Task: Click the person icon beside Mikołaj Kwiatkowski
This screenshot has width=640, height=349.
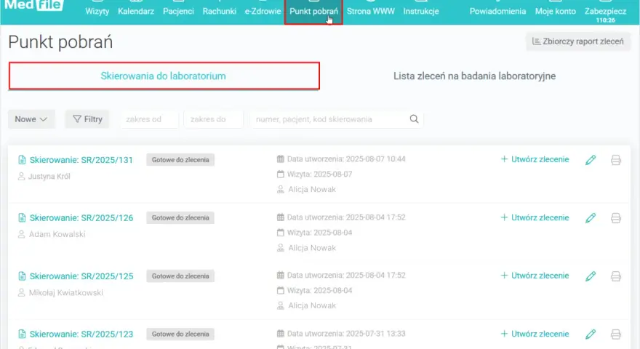Action: click(22, 293)
